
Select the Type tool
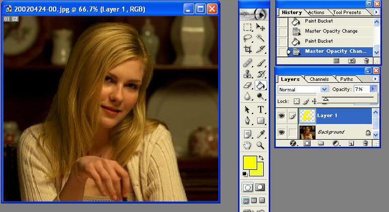tap(261, 109)
